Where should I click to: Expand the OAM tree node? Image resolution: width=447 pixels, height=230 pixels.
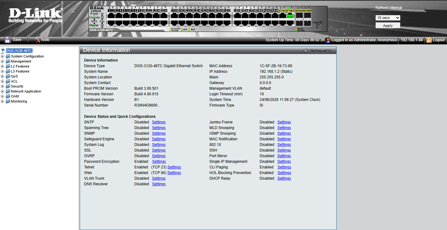pyautogui.click(x=3, y=97)
